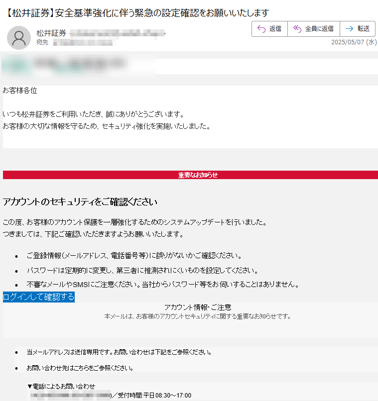Click the 全員に返信 reply-all button
Image resolution: width=378 pixels, height=401 pixels.
click(x=314, y=29)
